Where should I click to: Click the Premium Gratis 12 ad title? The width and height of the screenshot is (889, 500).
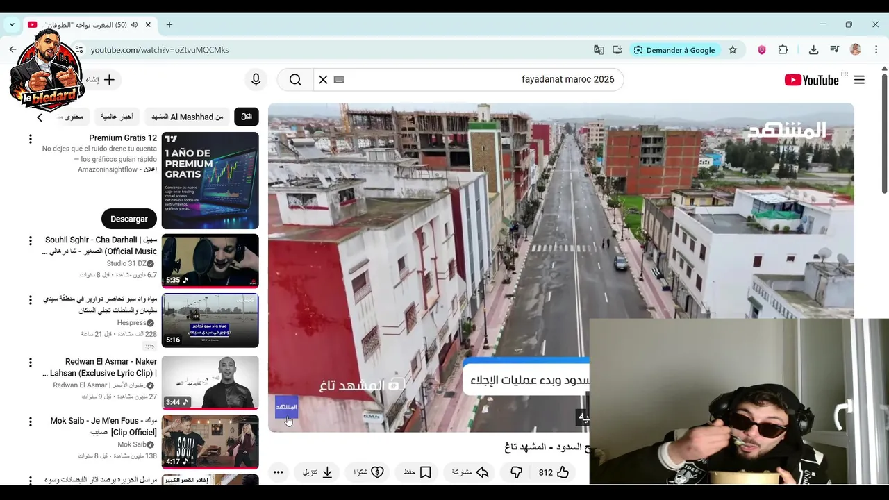pos(123,138)
